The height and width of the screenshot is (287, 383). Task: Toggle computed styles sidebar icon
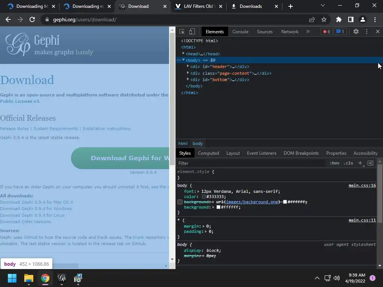click(x=370, y=163)
